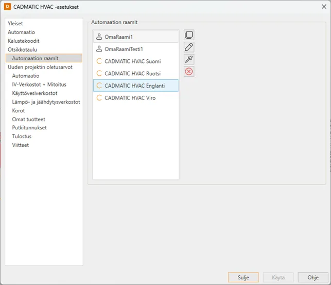Select Putkitunnukset tree item

pyautogui.click(x=29, y=128)
